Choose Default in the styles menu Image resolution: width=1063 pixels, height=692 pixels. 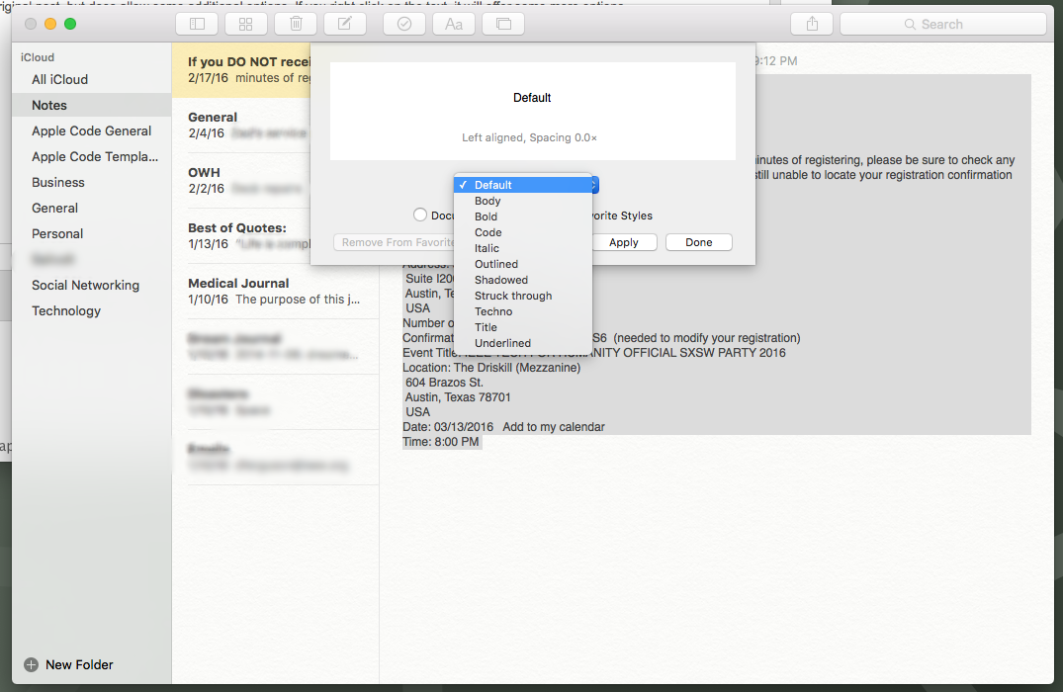[x=523, y=185]
